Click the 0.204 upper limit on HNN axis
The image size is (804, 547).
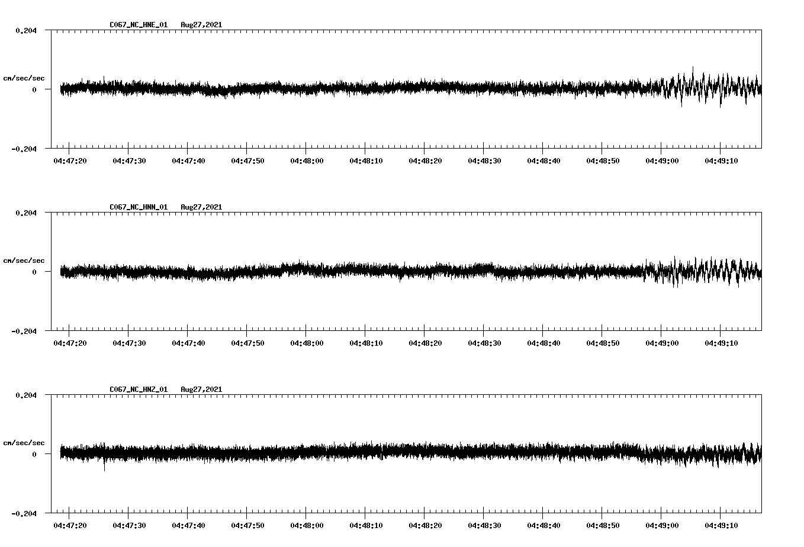(26, 213)
